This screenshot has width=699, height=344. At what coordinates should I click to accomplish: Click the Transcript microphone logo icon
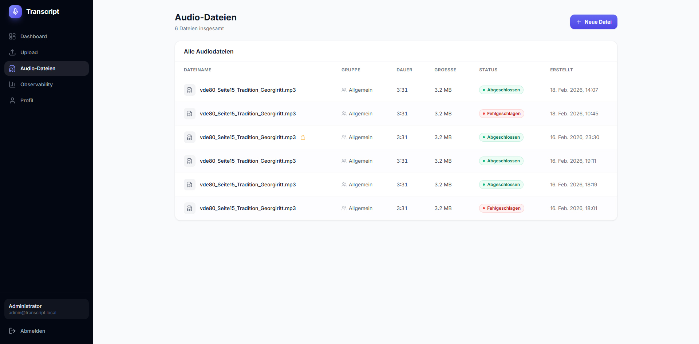(x=15, y=12)
